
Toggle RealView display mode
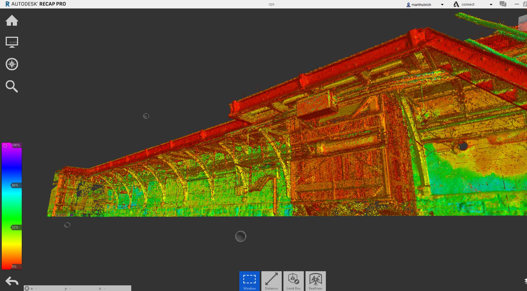coord(316,281)
